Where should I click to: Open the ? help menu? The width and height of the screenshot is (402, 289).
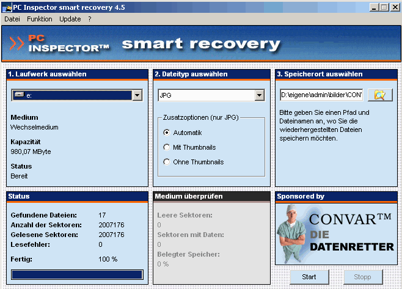coord(89,19)
